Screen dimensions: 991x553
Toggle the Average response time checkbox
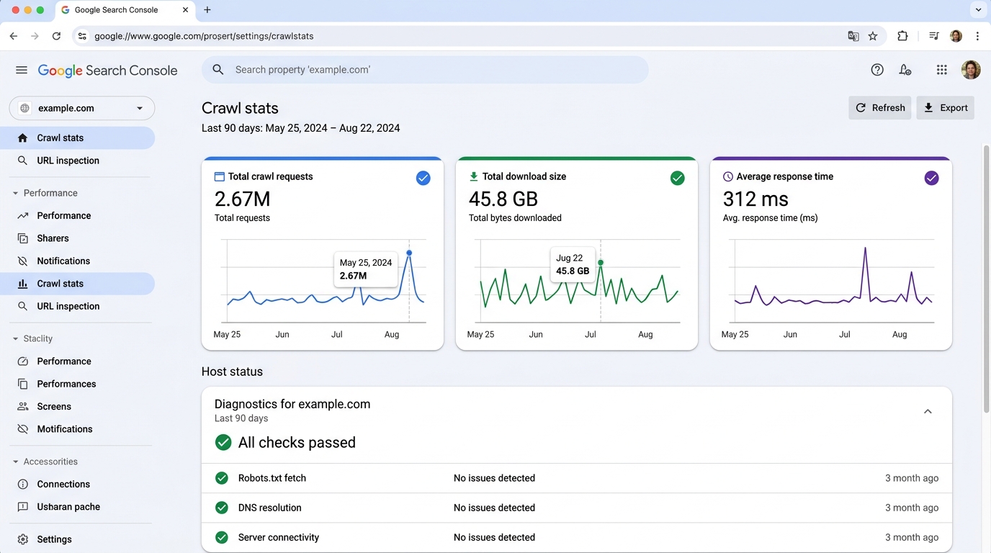point(931,178)
